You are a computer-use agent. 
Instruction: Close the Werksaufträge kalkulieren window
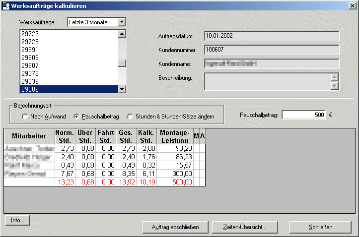[352, 5]
